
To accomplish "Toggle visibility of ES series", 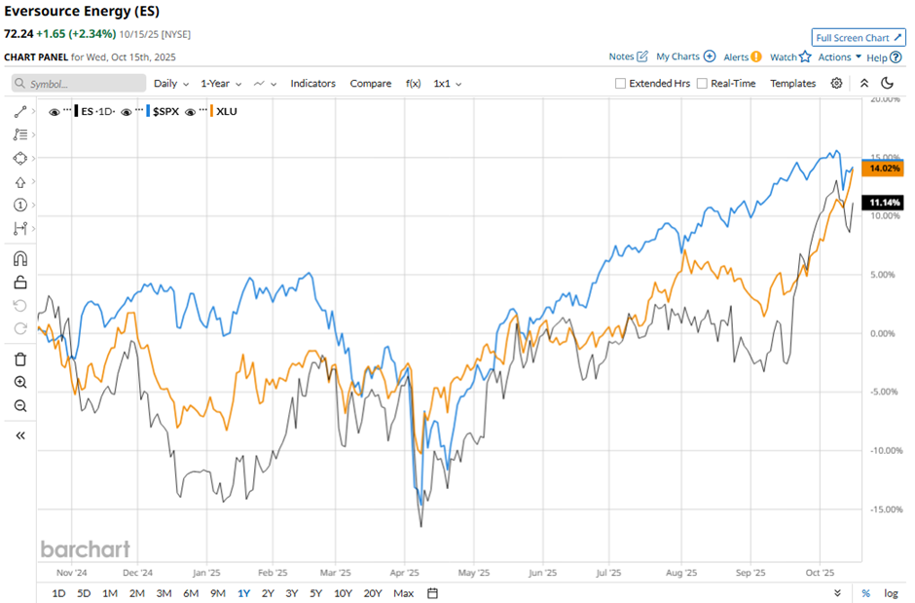I will [x=55, y=111].
